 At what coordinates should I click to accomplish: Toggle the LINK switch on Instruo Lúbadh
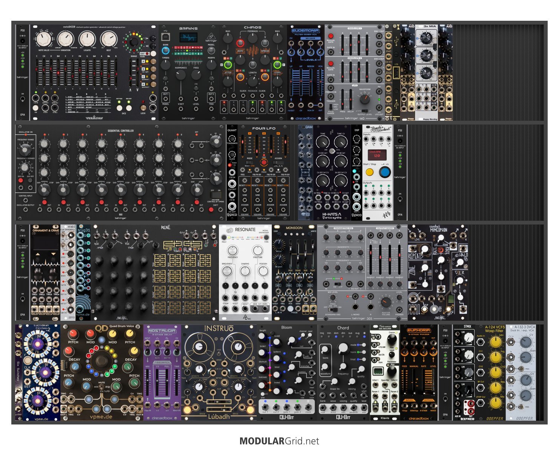(219, 355)
